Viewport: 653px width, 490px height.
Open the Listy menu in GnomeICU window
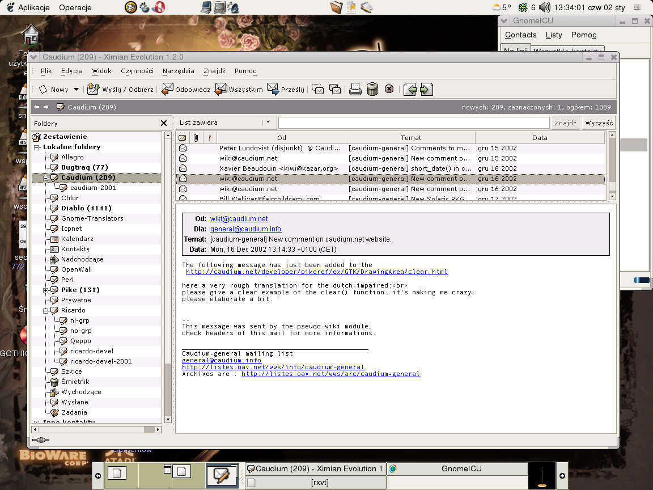553,35
